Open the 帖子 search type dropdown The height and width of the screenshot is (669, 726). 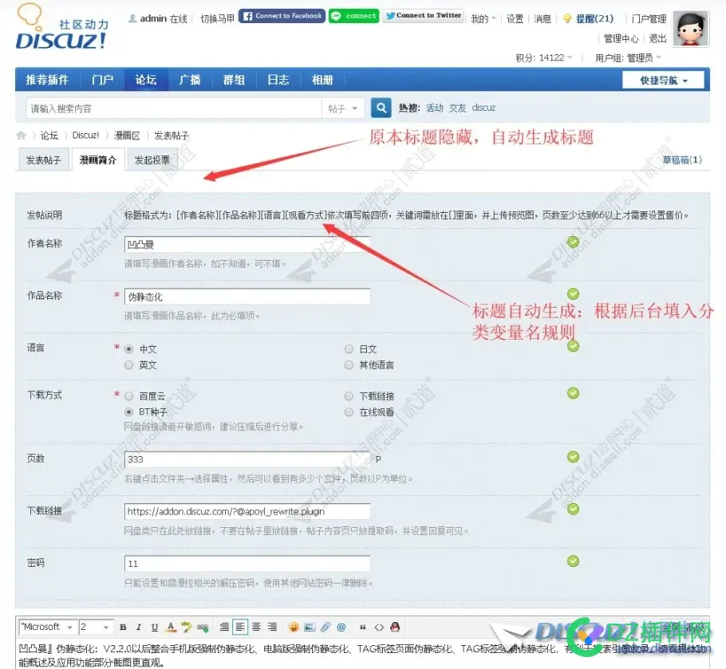click(x=343, y=107)
